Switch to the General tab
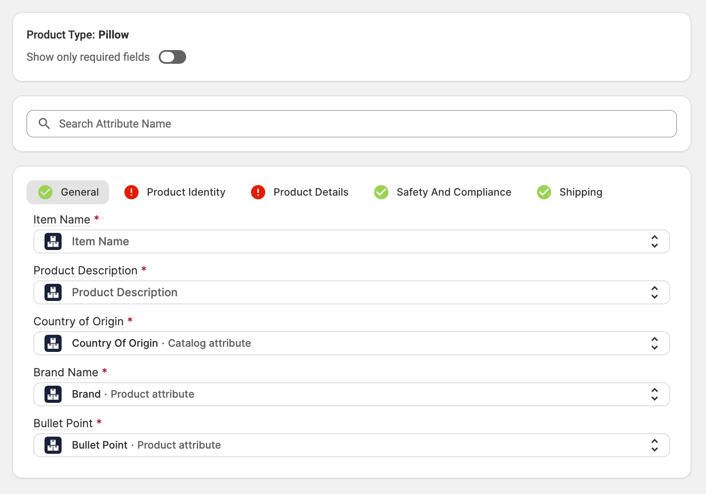The width and height of the screenshot is (706, 494). point(68,192)
